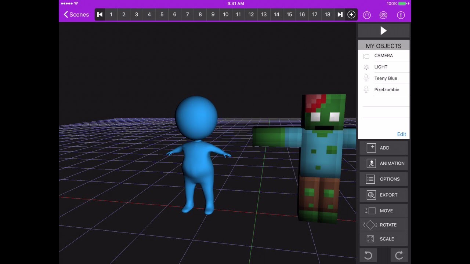Screen dimensions: 470x264
Task: Open the ADD object button
Action: [384, 148]
